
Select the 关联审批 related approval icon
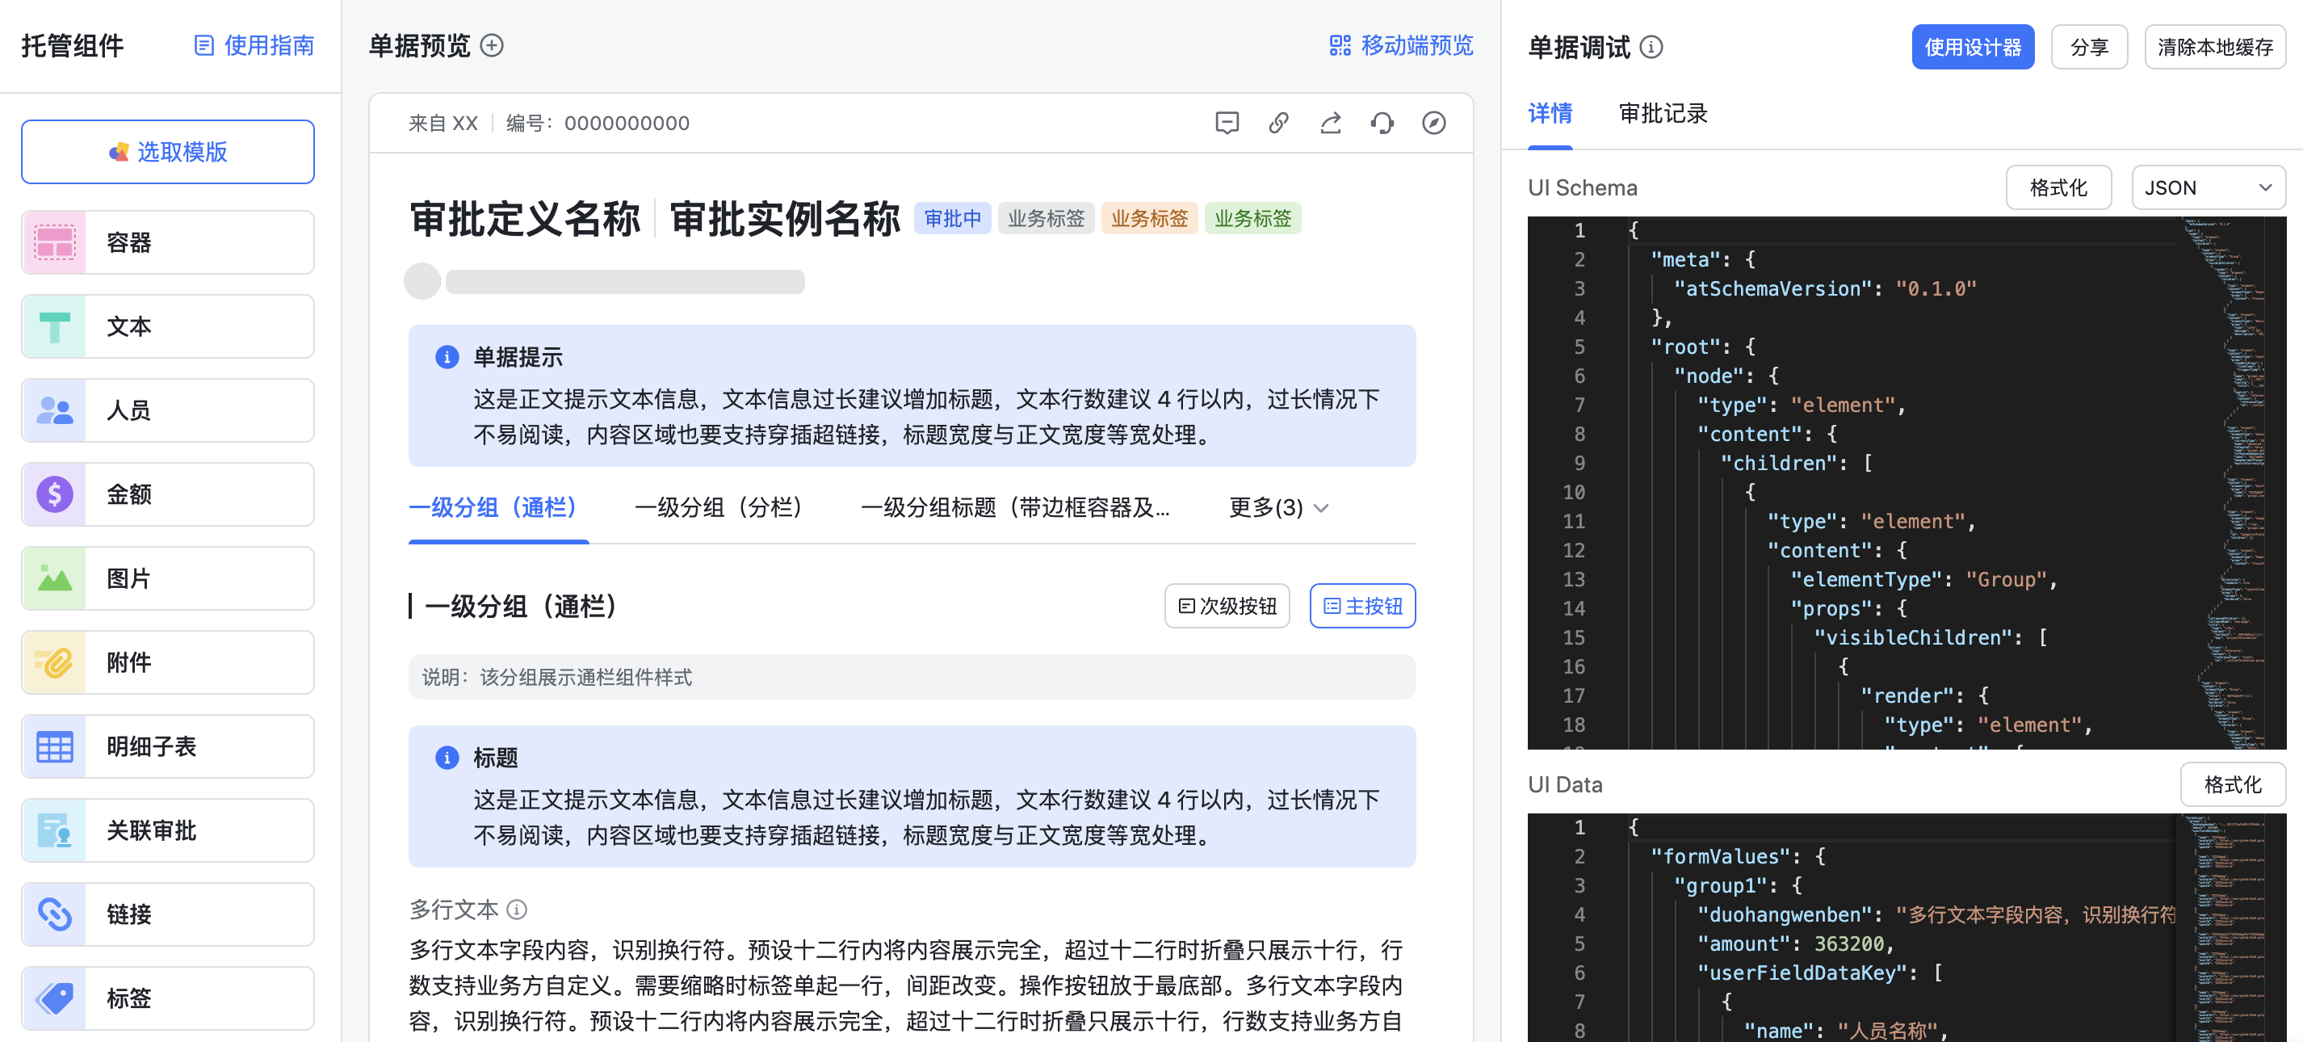tap(55, 831)
